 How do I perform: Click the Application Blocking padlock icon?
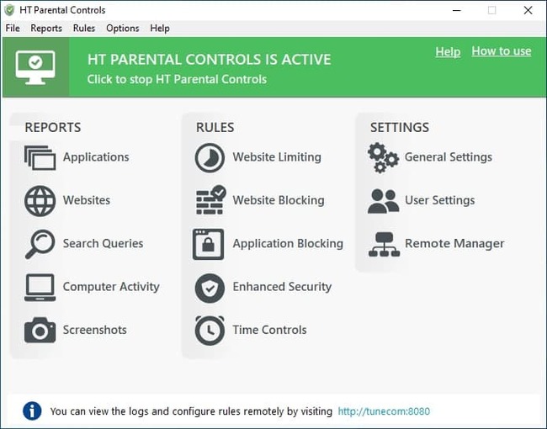209,244
